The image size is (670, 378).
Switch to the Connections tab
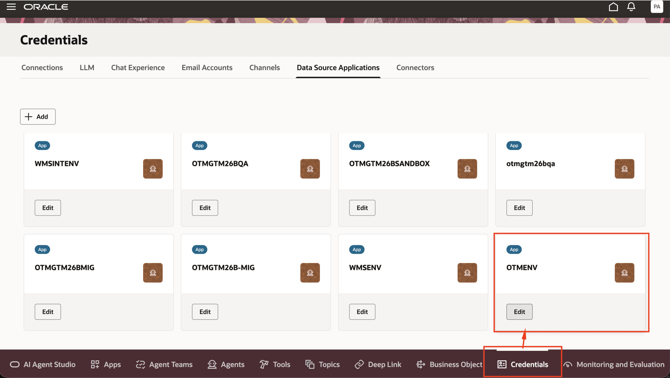click(42, 68)
